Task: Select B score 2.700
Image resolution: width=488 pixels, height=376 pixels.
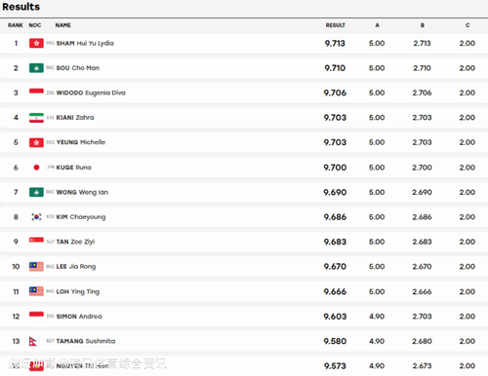Action: (423, 168)
